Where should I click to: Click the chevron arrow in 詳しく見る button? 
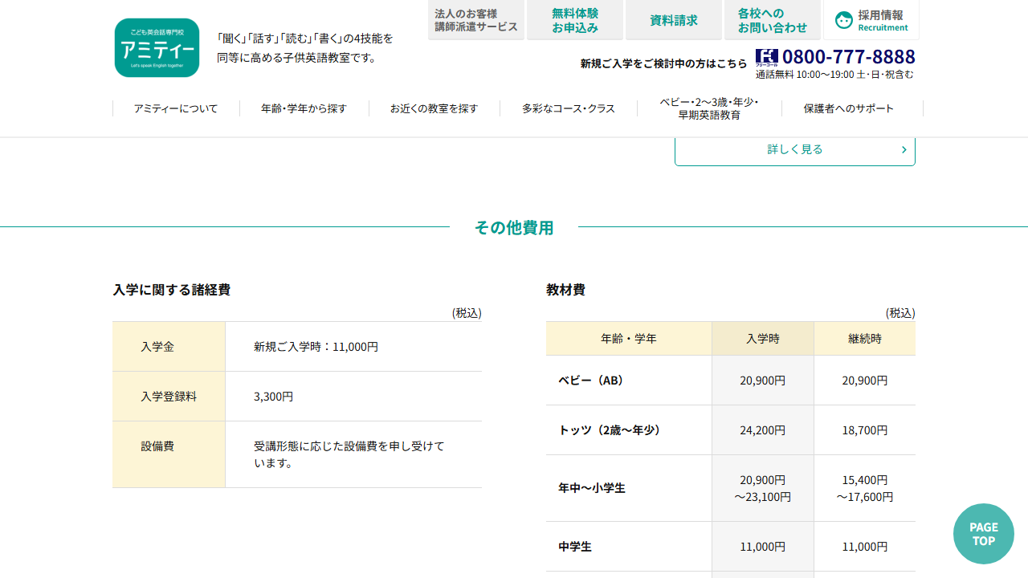pyautogui.click(x=904, y=149)
